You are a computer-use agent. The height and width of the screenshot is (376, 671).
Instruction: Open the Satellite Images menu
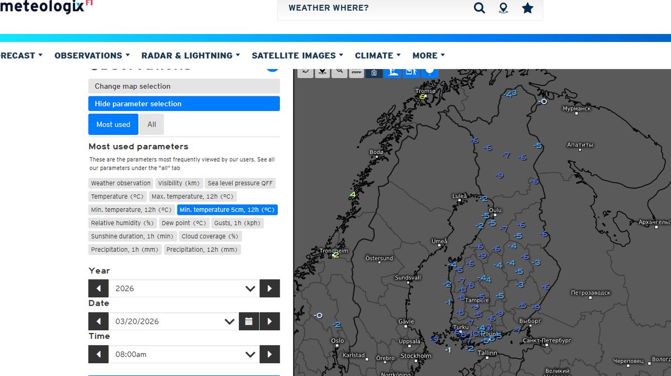(297, 55)
